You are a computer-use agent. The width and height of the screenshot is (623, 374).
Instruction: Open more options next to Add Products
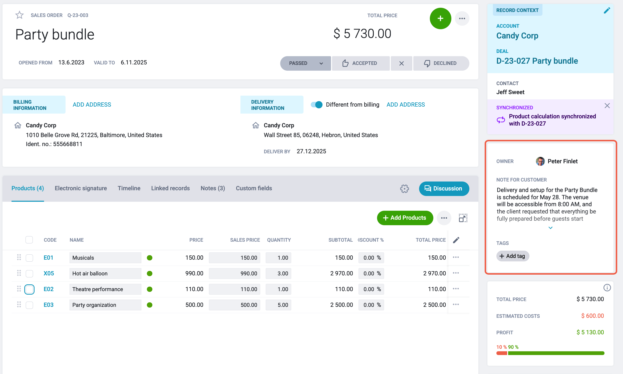pos(444,218)
